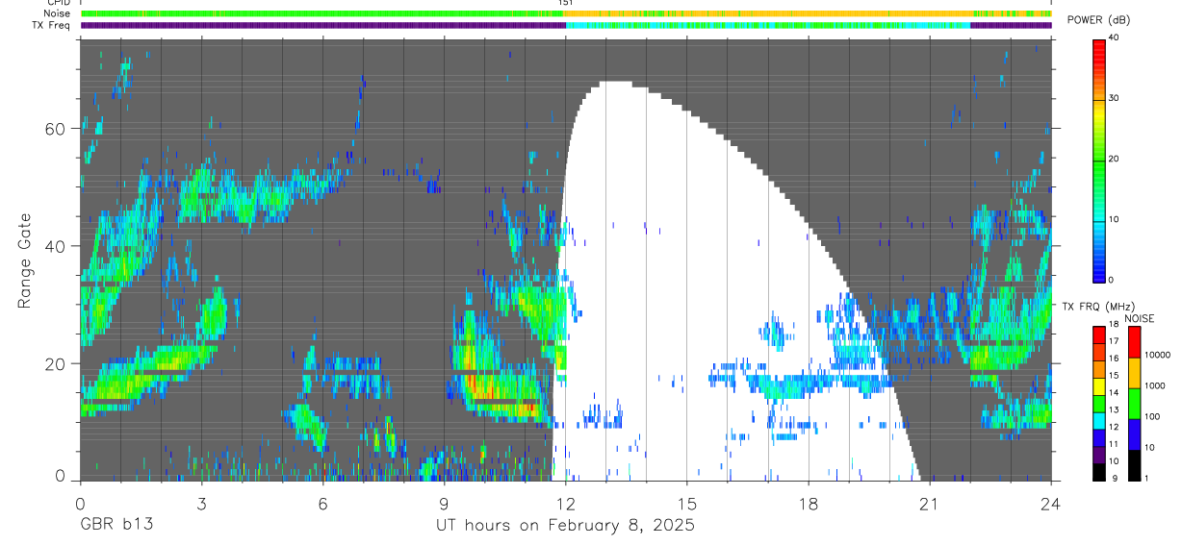
Task: Click the "21" tick on the UT hours axis
Action: pos(930,504)
